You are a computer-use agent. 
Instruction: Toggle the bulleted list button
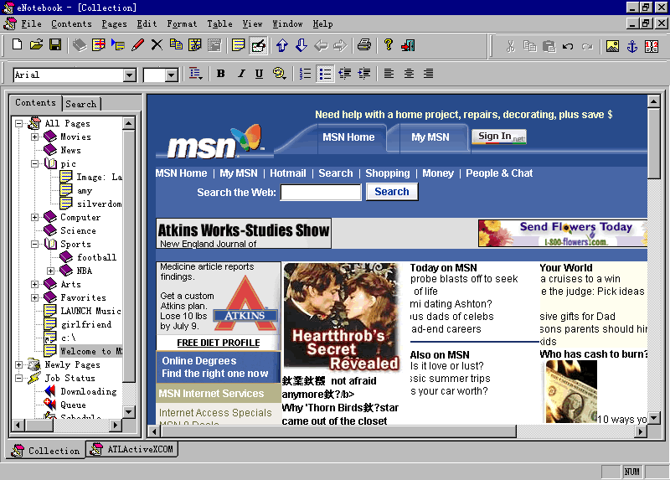[x=325, y=74]
